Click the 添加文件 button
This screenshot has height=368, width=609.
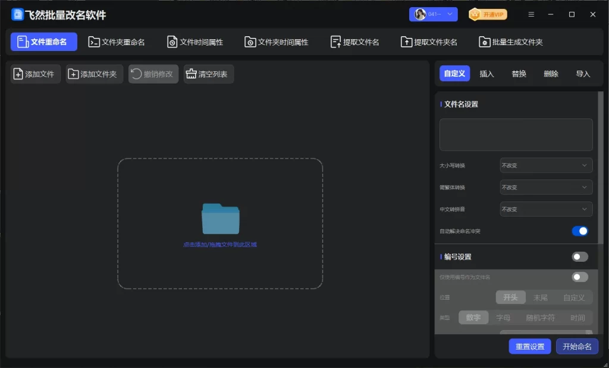point(36,74)
